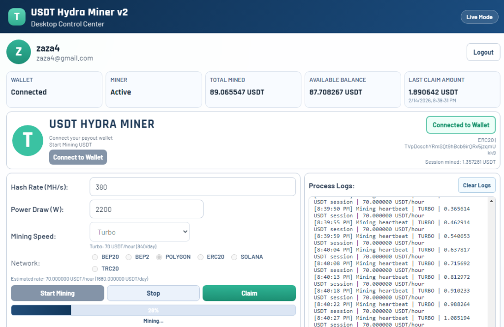The width and height of the screenshot is (504, 327).
Task: Click the Hash Rate input field
Action: [x=192, y=187]
